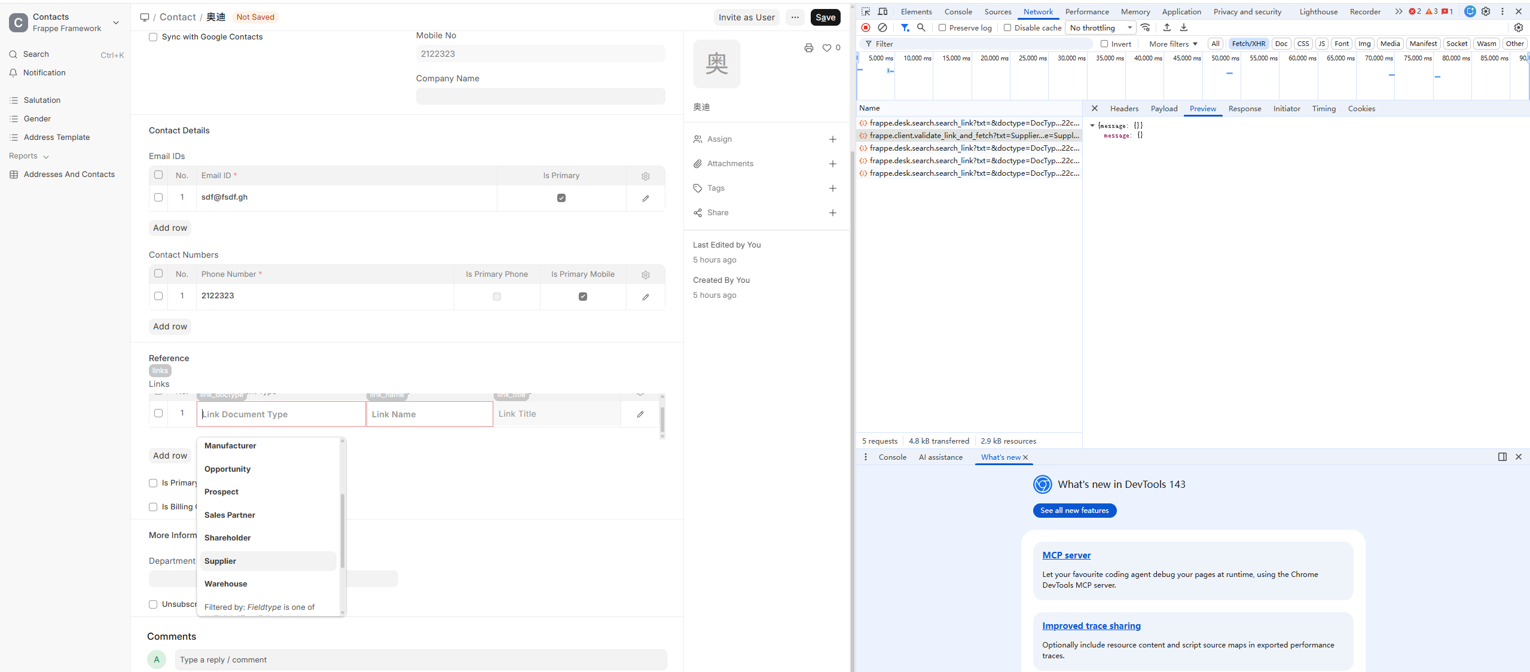Expand the More filters dropdown
Viewport: 1530px width, 672px height.
pyautogui.click(x=1172, y=44)
